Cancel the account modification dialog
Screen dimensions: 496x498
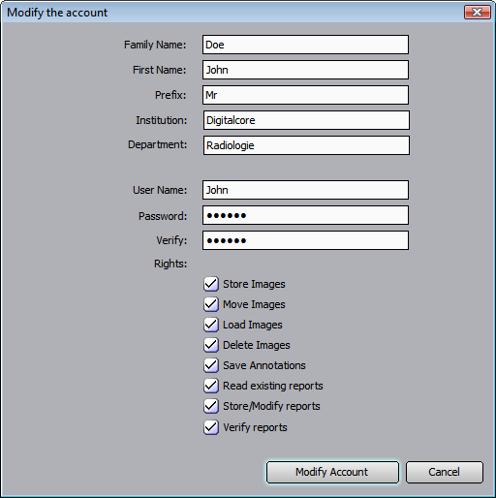pyautogui.click(x=445, y=472)
